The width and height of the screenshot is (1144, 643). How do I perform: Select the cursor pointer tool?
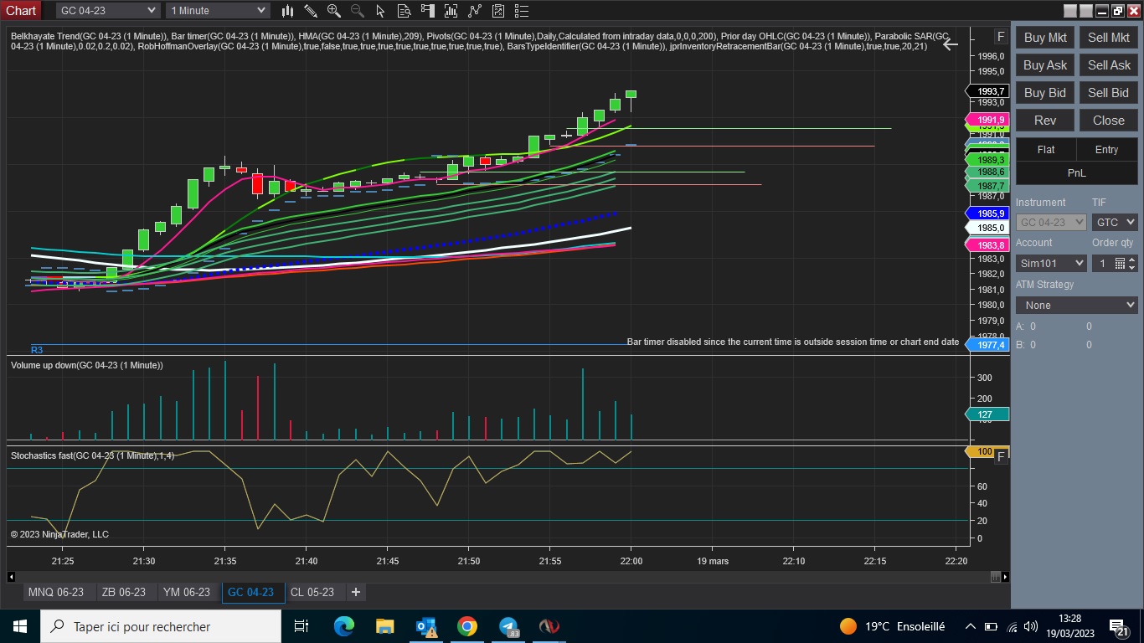381,11
